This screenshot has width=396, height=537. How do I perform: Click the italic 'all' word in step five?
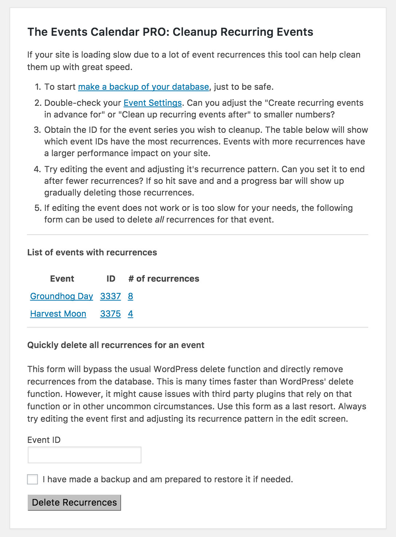click(159, 220)
